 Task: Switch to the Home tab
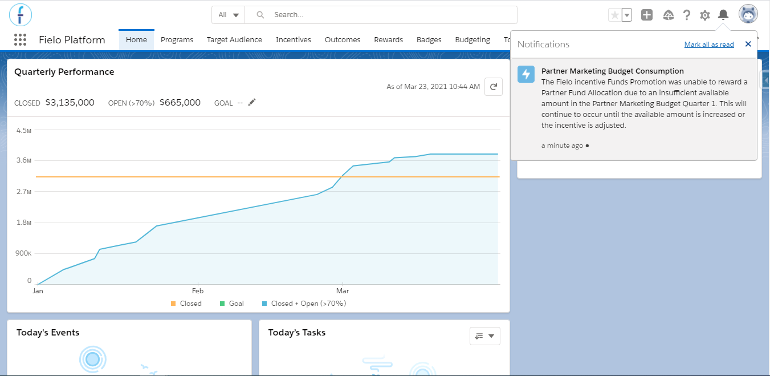click(x=136, y=39)
